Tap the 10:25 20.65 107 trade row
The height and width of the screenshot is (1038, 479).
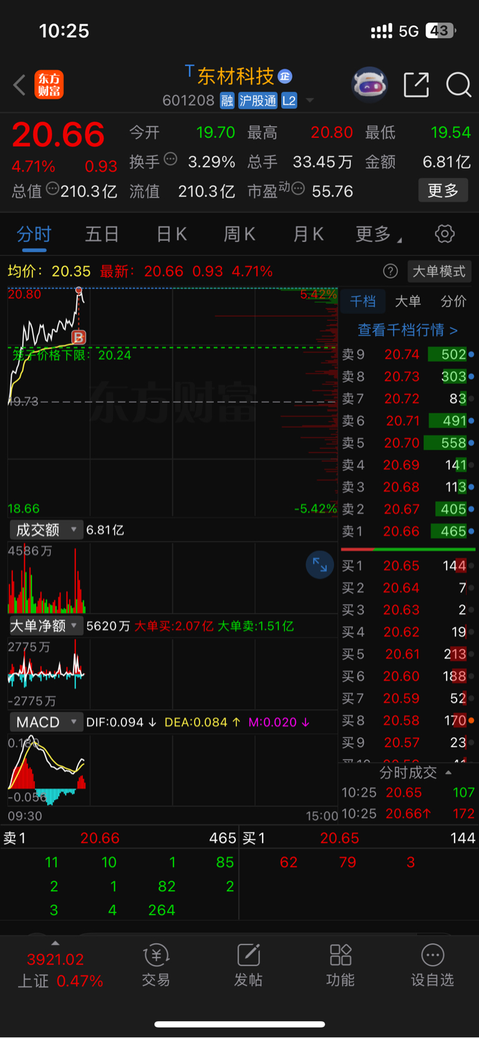[408, 793]
